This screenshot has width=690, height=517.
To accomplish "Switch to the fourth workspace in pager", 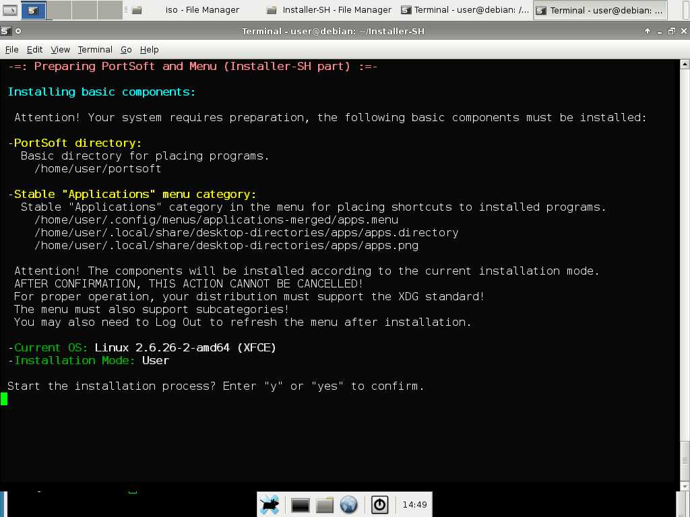I will point(110,10).
